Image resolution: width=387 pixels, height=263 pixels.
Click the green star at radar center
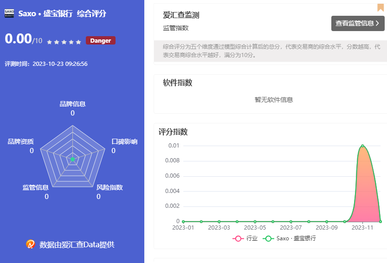click(x=72, y=159)
